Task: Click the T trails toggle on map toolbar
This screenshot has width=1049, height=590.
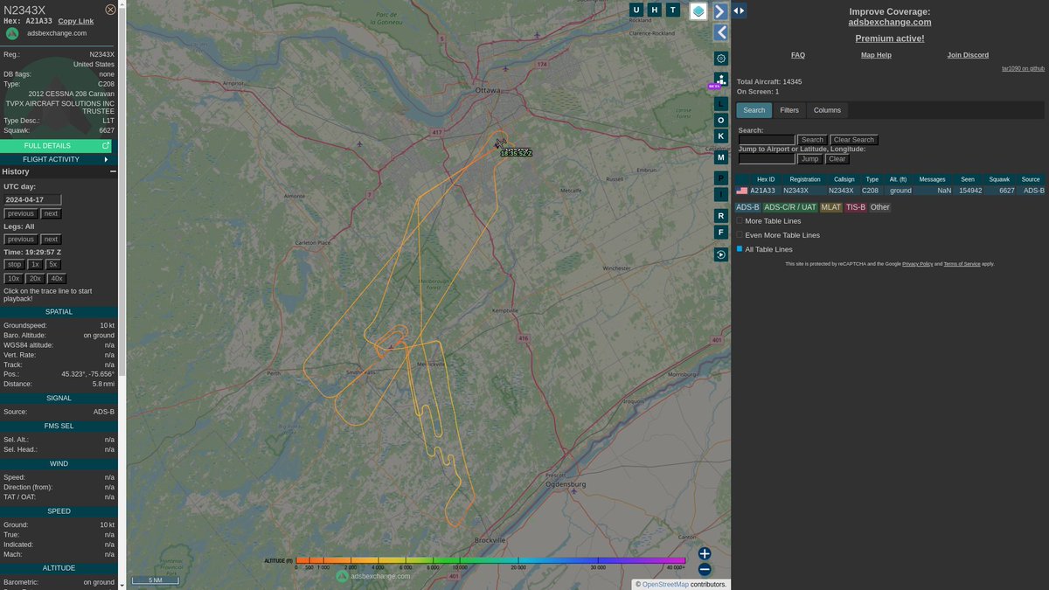Action: 673,10
